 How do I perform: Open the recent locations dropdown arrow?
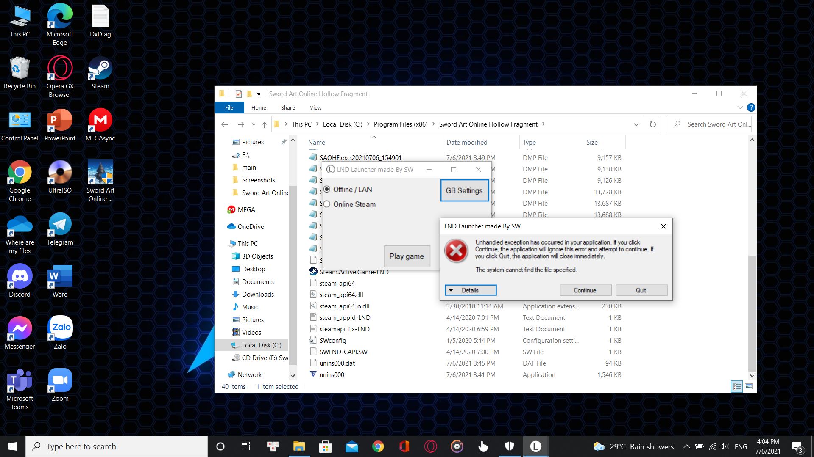[254, 124]
